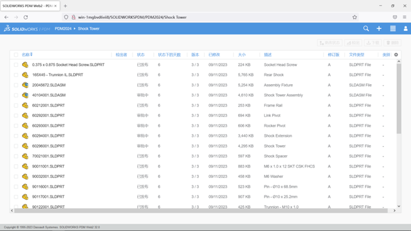Click part icon for 90011001.SLDPRT
This screenshot has width=411, height=231.
(x=25, y=166)
